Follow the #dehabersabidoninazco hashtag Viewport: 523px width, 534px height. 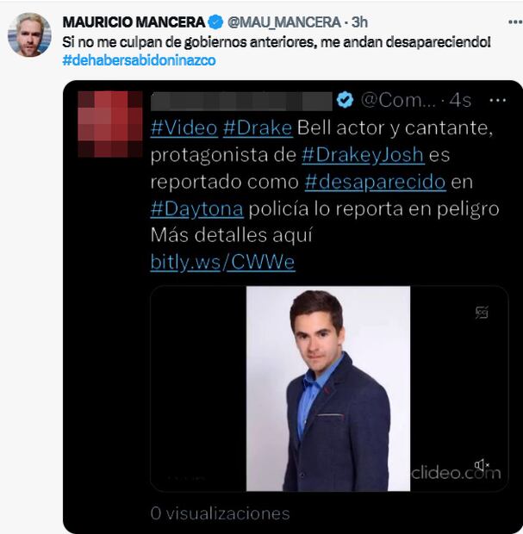139,60
